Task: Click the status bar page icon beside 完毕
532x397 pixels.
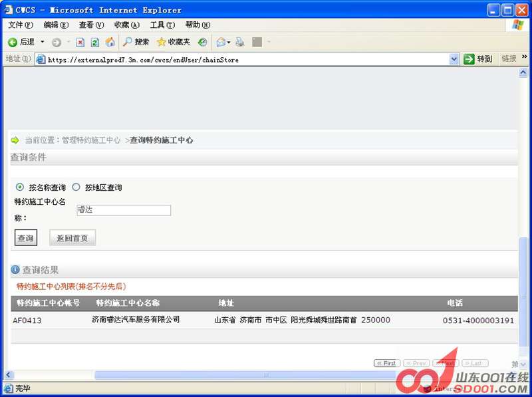Action: (9, 388)
